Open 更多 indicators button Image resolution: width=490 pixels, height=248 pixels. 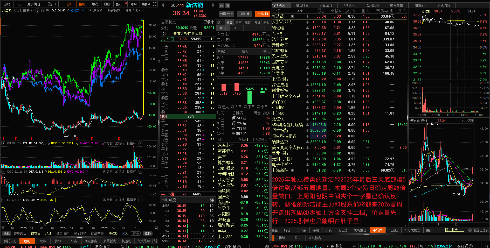coord(135,233)
